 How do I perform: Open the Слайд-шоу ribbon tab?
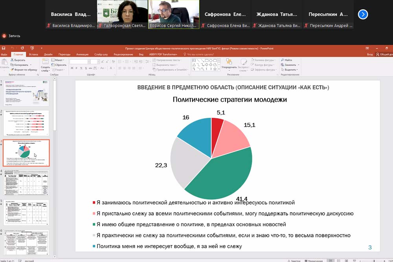(x=101, y=54)
